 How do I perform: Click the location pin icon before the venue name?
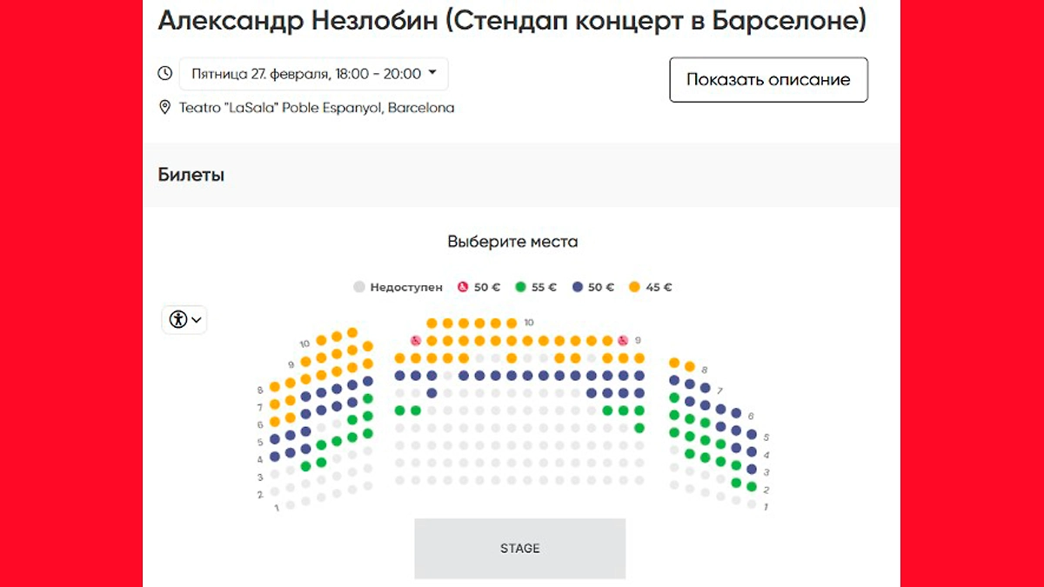click(x=164, y=107)
